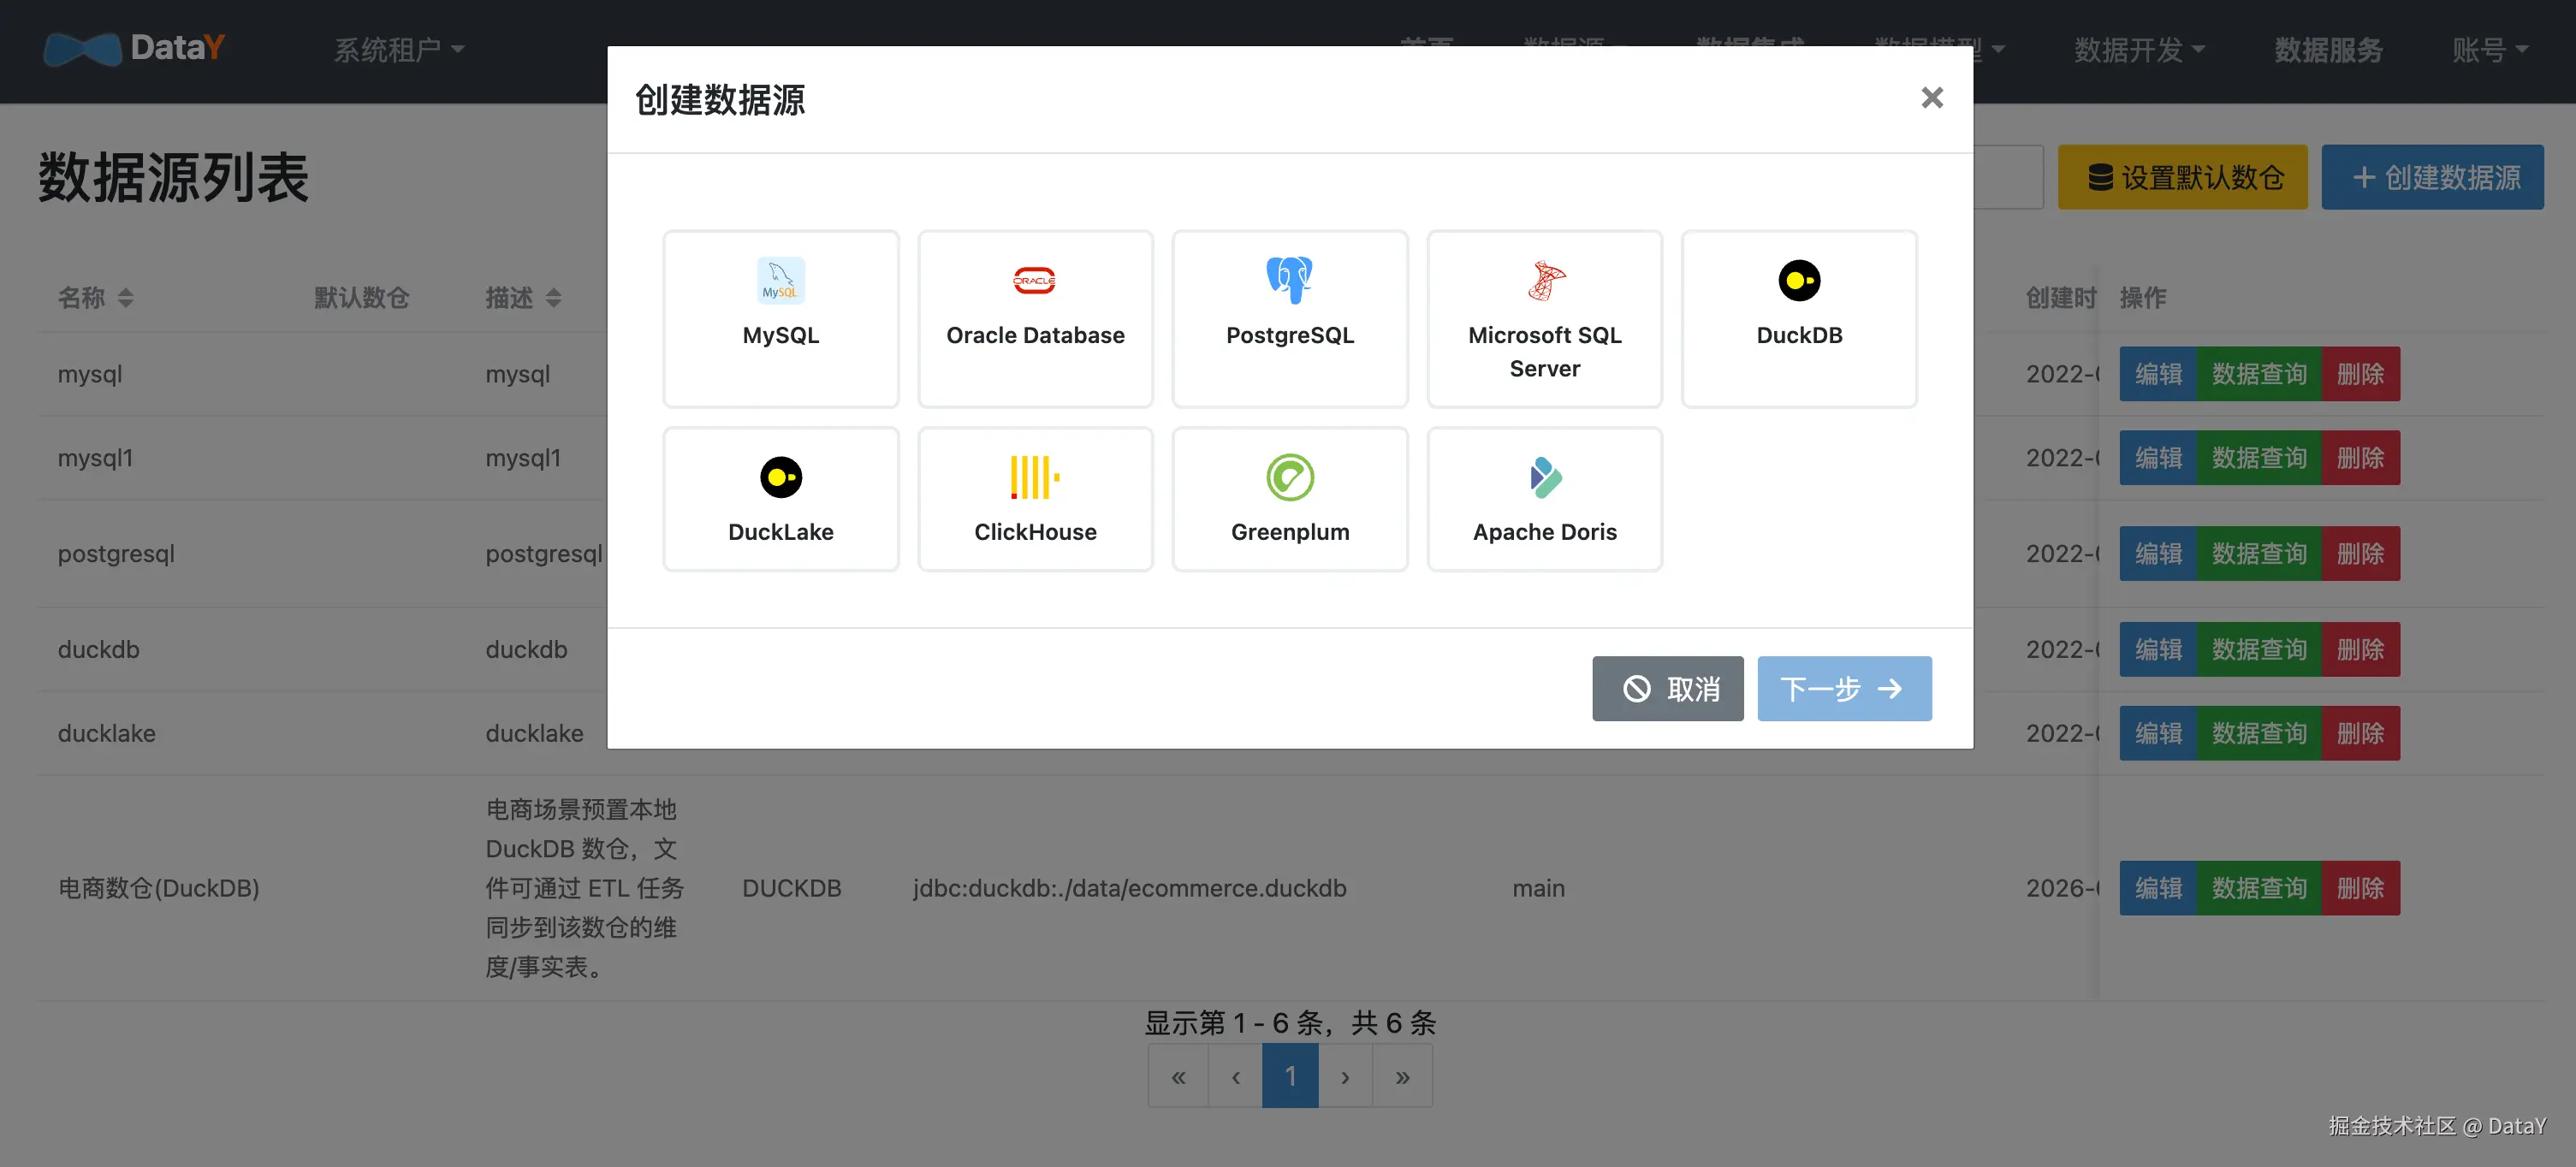Select page 1 in pagination
Viewport: 2576px width, 1167px height.
pyautogui.click(x=1290, y=1076)
